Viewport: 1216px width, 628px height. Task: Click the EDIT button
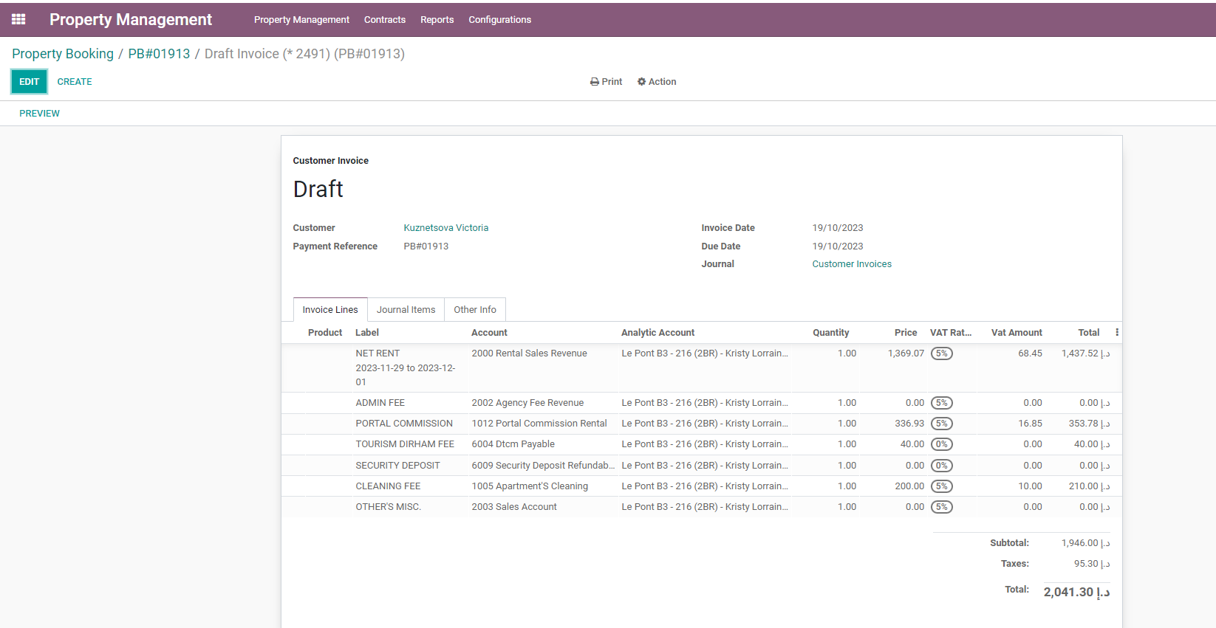[30, 82]
